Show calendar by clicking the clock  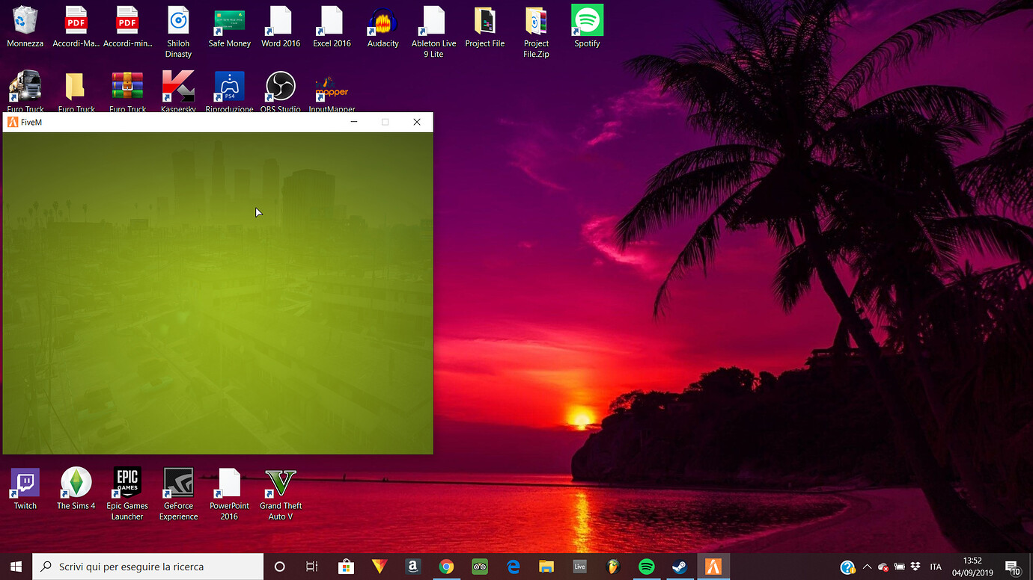point(972,567)
